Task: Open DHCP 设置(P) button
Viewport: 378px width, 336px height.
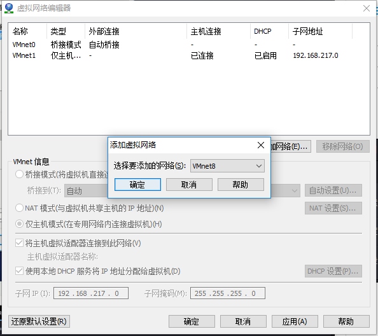Action: pos(333,271)
